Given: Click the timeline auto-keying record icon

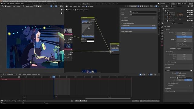Looking at the screenshot, I should tap(72, 101).
